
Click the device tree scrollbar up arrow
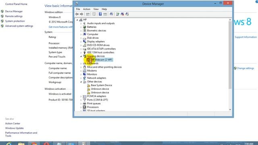pos(230,20)
